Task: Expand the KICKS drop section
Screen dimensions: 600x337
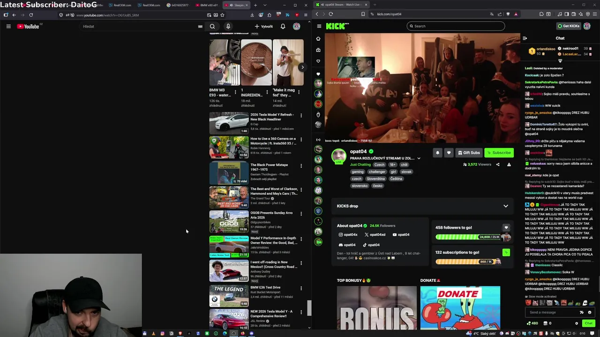Action: pos(505,206)
